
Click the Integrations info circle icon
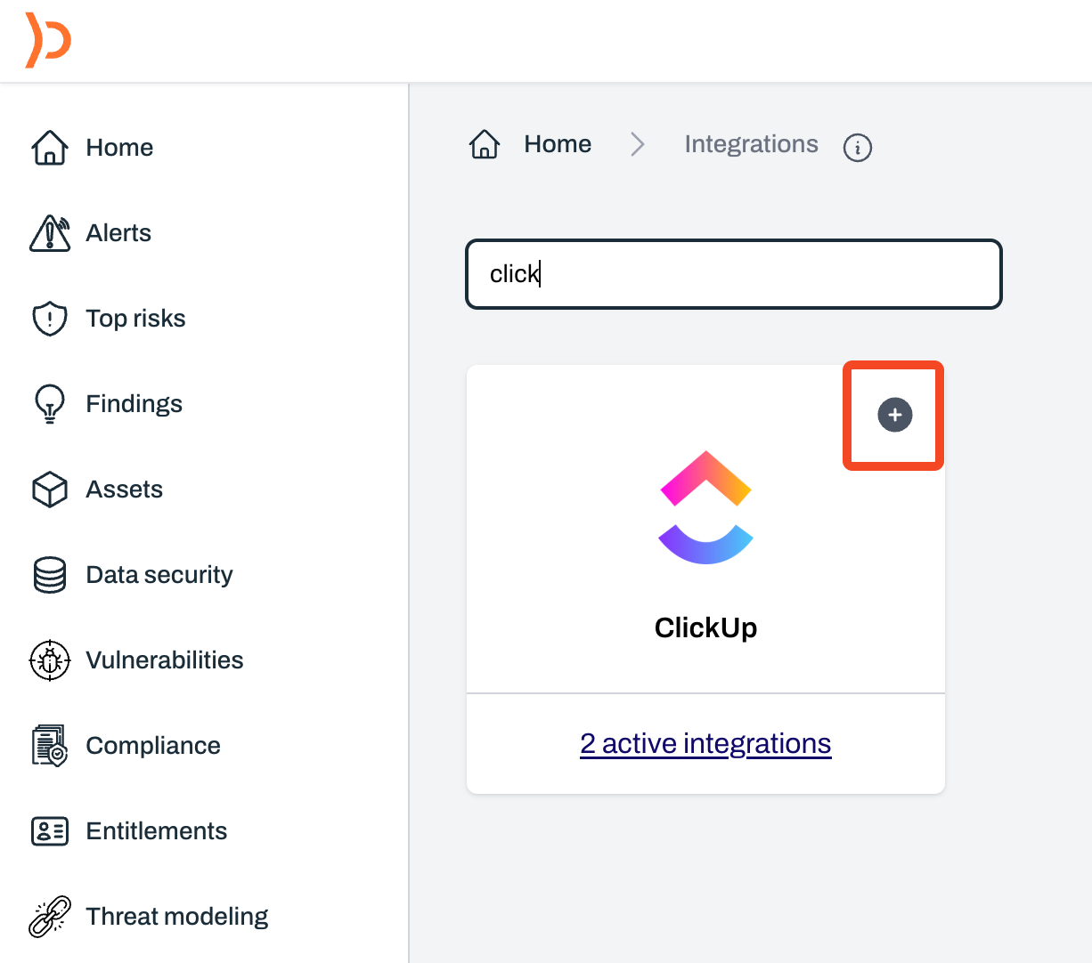tap(858, 147)
